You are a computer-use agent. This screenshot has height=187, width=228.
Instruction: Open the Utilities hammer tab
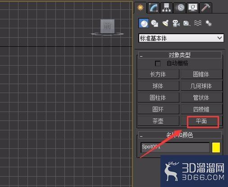pos(205,8)
